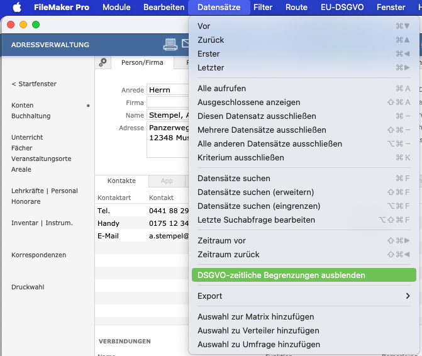Select Diesen Datensatz ausschließen

click(304, 116)
